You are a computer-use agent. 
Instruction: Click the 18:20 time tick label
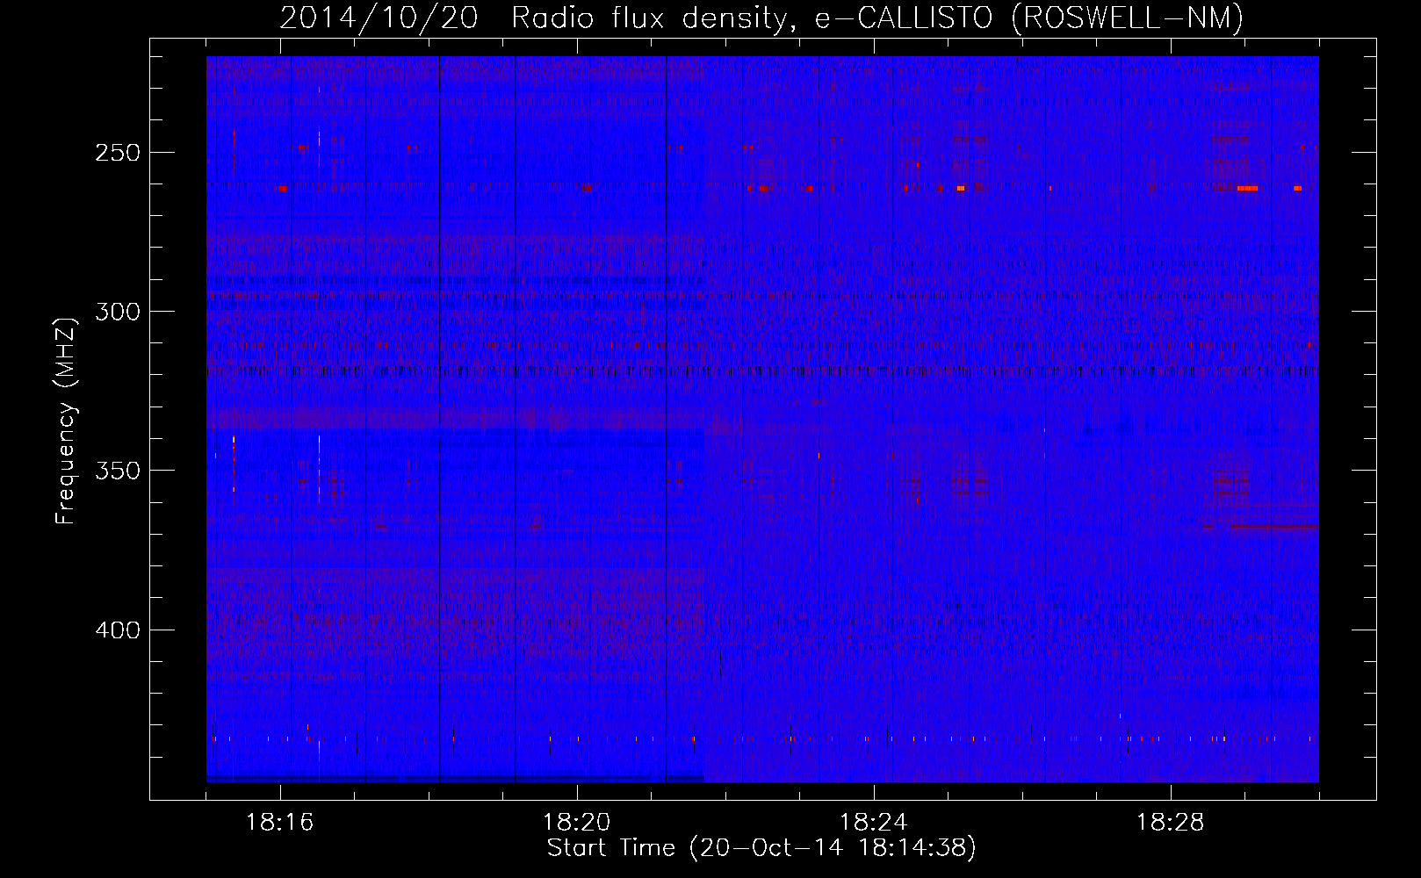[x=577, y=822]
